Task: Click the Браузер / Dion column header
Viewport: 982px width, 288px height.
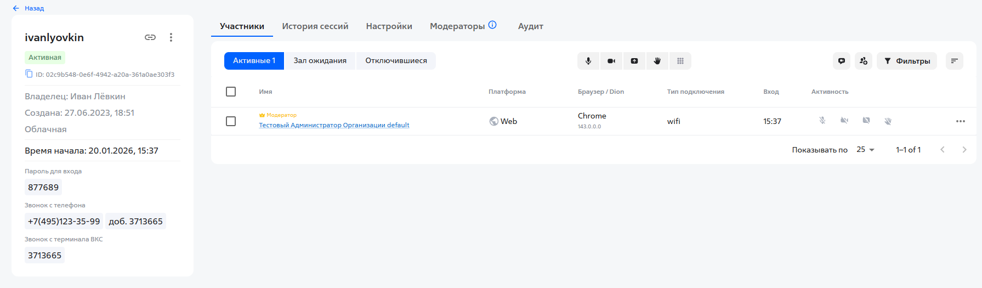Action: tap(601, 92)
